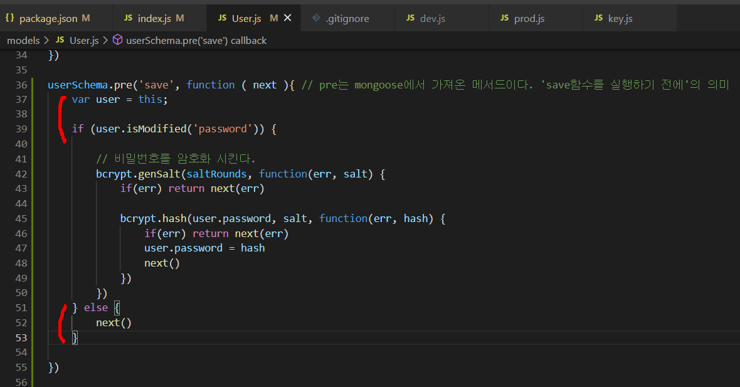Click the JS icon on key.js tab
Viewport: 740px width, 387px height.
point(598,18)
